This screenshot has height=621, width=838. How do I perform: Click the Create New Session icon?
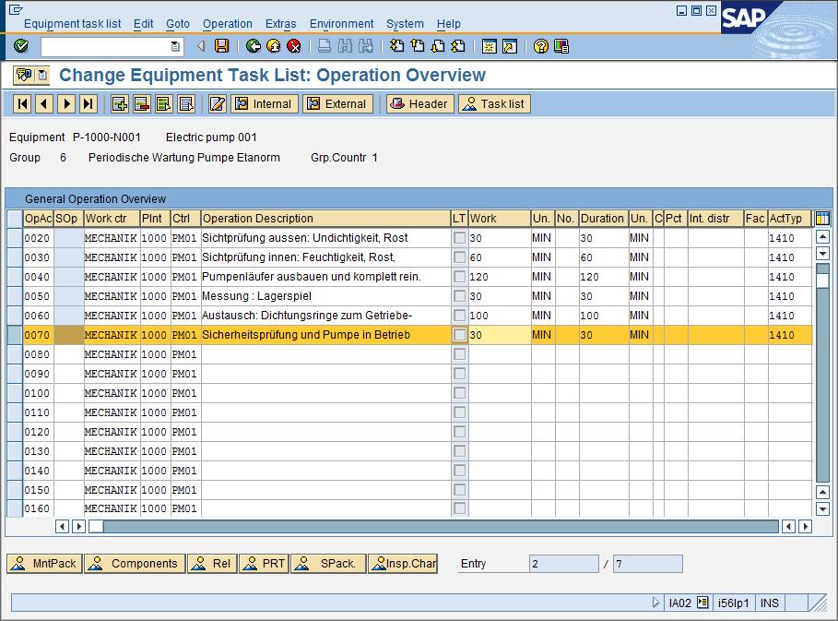coord(489,46)
